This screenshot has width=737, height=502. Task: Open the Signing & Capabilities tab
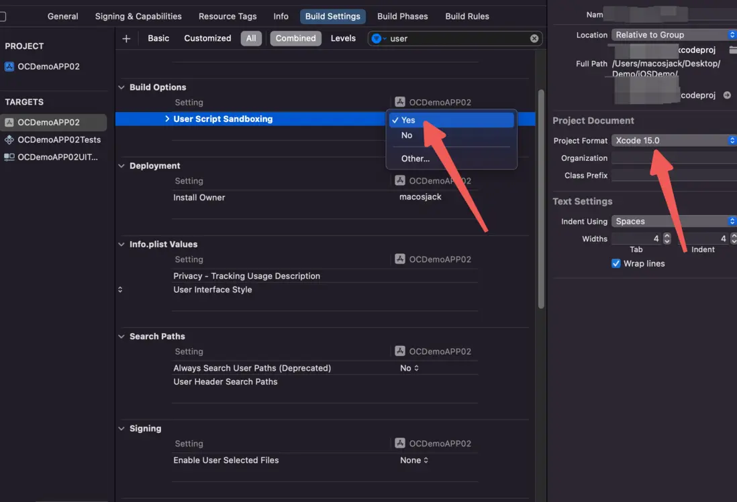click(x=138, y=16)
